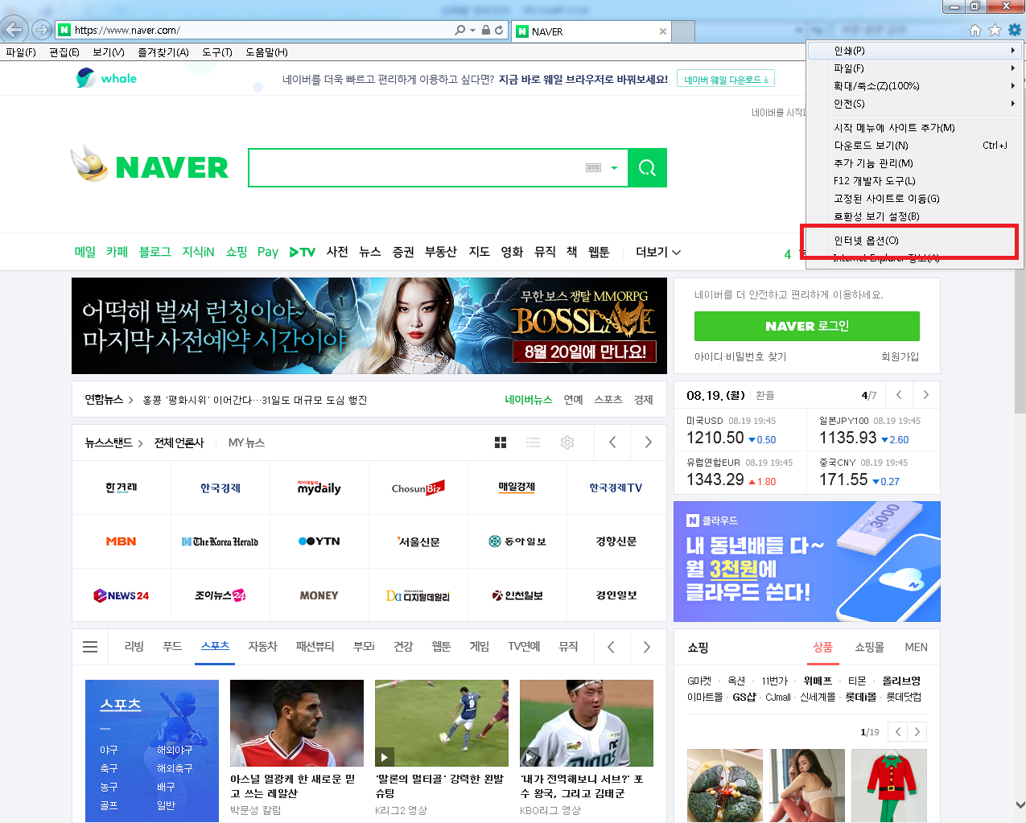The height and width of the screenshot is (823, 1026).
Task: Open the 도구(T) menu in menu bar
Action: tap(217, 52)
